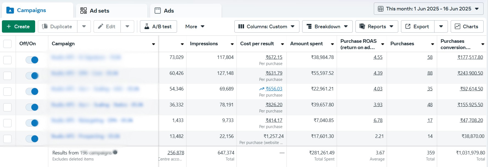Open the ₹672.15 cost per result link
This screenshot has height=167, width=488.
pos(274,57)
